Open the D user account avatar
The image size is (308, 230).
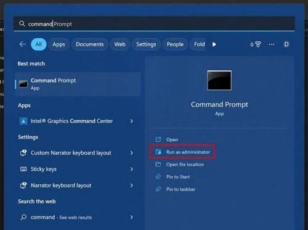pyautogui.click(x=286, y=44)
